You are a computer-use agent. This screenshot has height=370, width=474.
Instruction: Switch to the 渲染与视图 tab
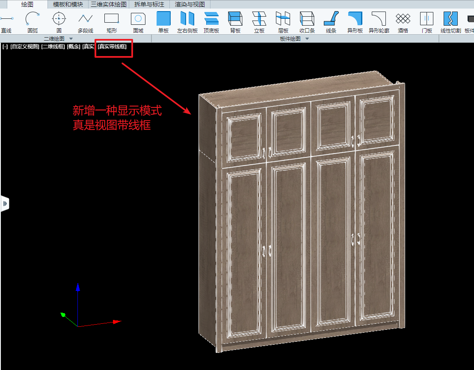pos(190,4)
